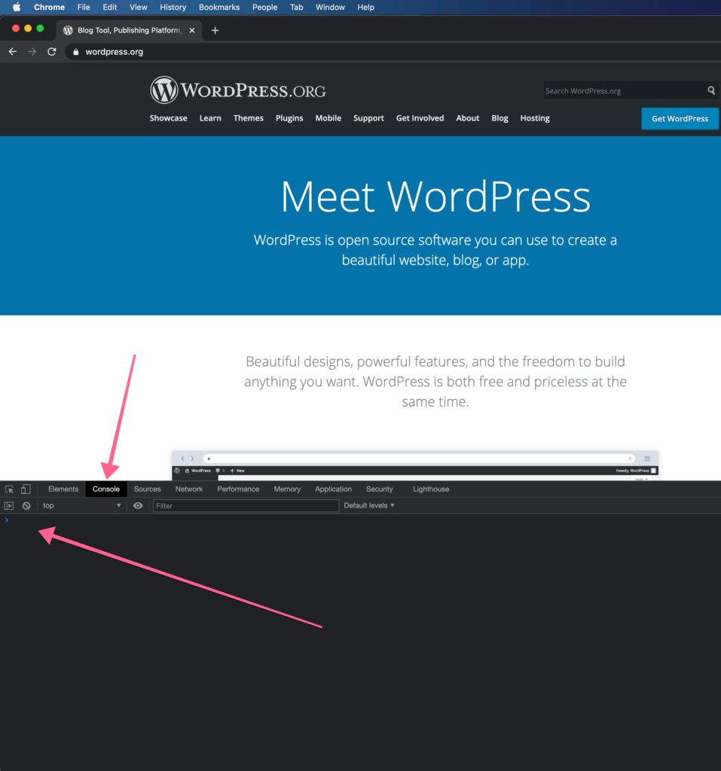721x771 pixels.
Task: Expand the Default levels dropdown
Action: tap(369, 506)
